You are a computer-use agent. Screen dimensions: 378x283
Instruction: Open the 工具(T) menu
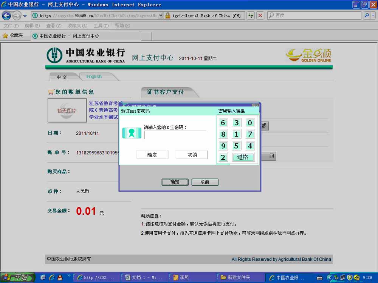(x=101, y=26)
